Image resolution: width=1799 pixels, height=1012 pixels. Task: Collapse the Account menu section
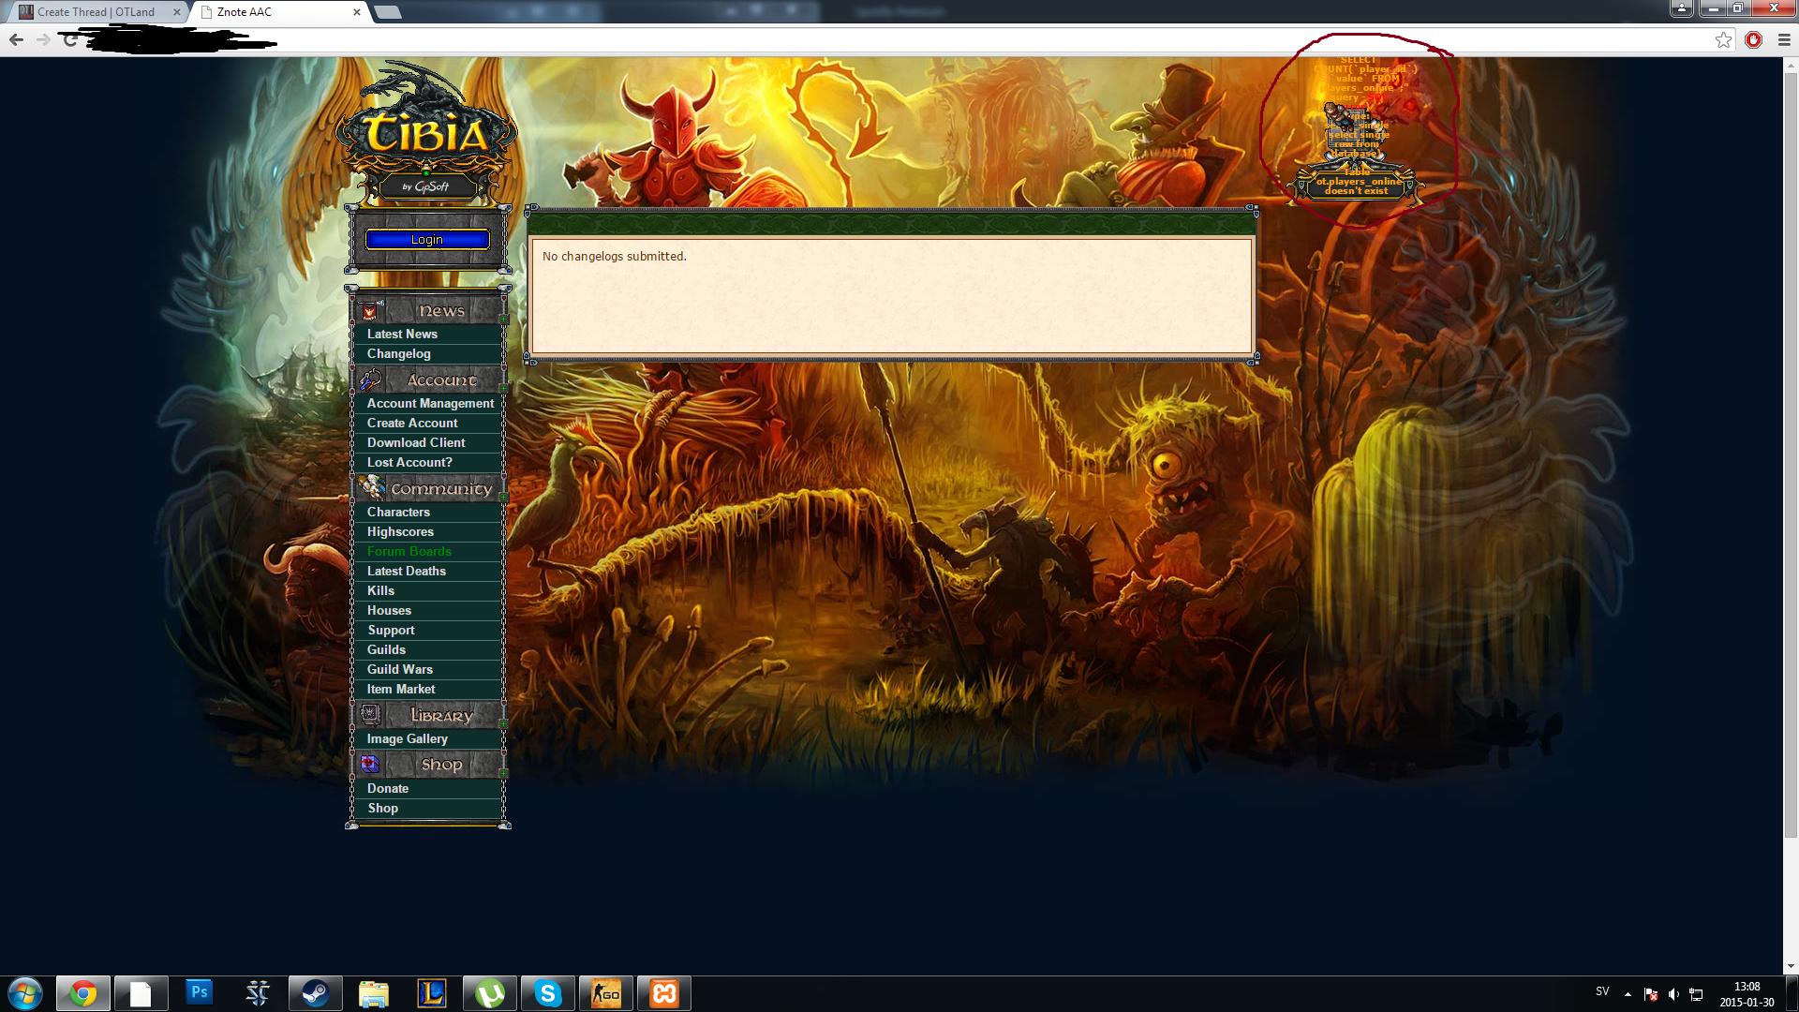pyautogui.click(x=503, y=389)
